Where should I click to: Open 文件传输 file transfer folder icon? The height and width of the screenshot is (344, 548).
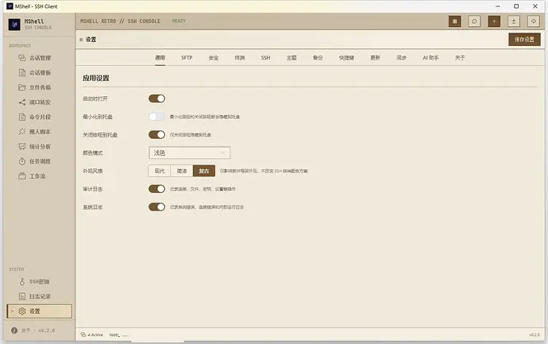tap(22, 87)
